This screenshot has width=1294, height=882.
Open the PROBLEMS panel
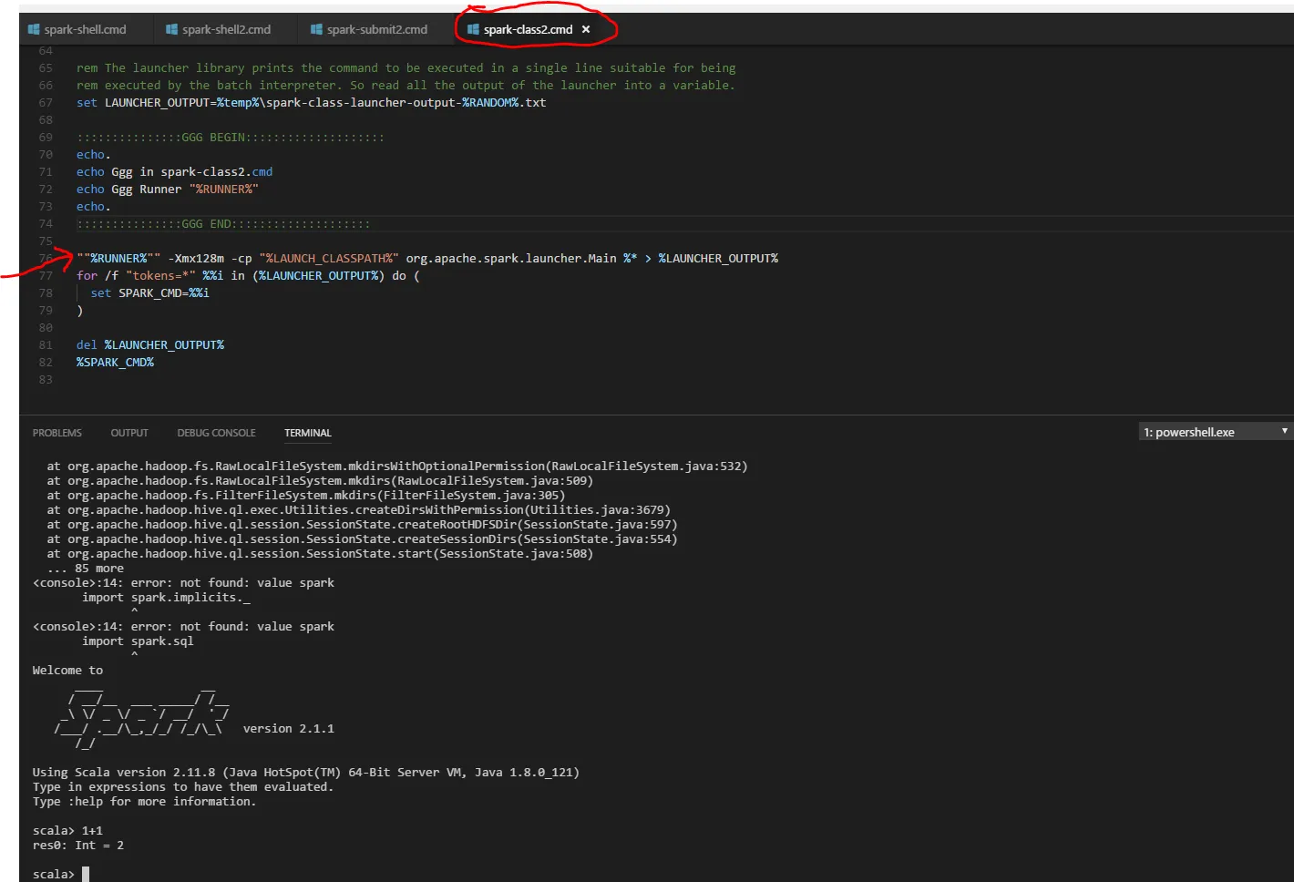pyautogui.click(x=56, y=432)
